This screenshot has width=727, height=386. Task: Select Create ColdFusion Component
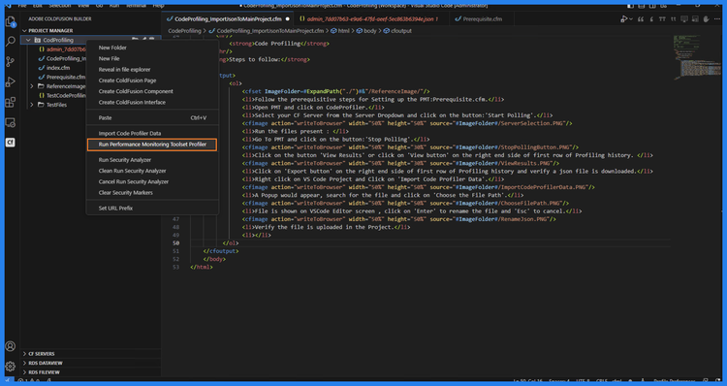pos(152,91)
